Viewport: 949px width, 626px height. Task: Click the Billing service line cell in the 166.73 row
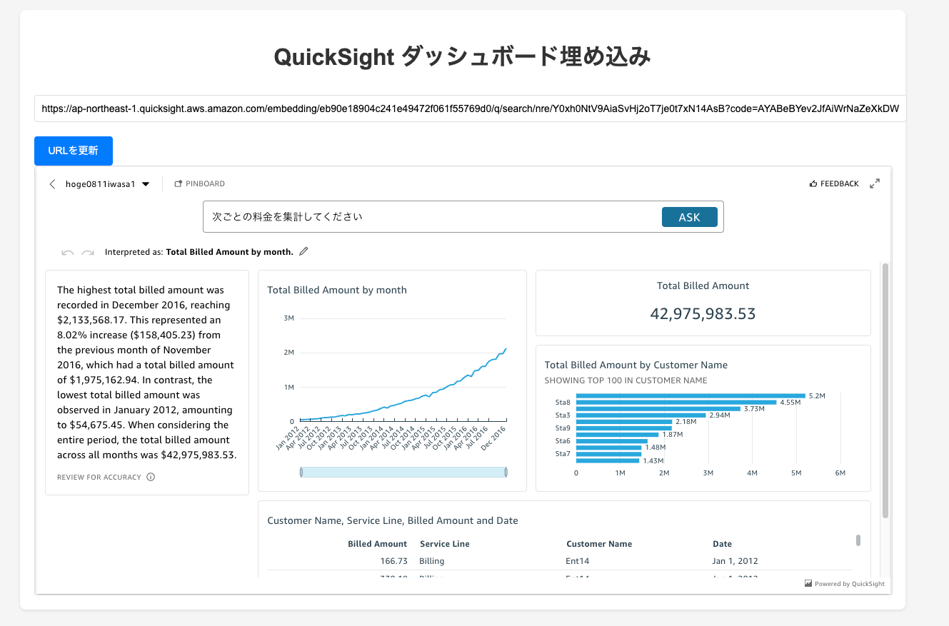click(x=433, y=561)
